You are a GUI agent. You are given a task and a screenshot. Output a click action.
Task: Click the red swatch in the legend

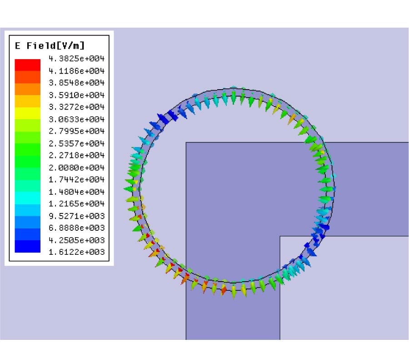(27, 64)
